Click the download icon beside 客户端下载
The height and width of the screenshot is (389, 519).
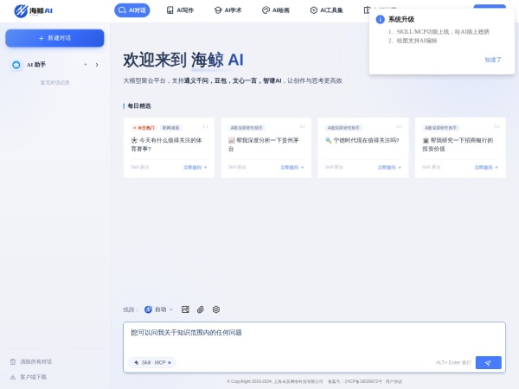13,377
